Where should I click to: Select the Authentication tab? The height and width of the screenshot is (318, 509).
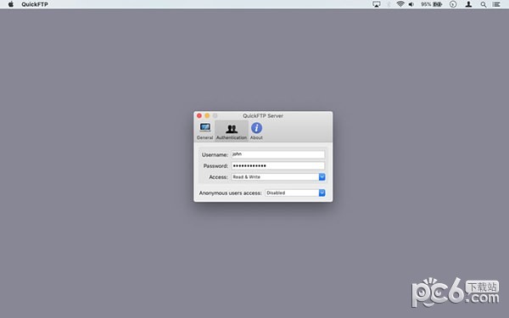(232, 131)
